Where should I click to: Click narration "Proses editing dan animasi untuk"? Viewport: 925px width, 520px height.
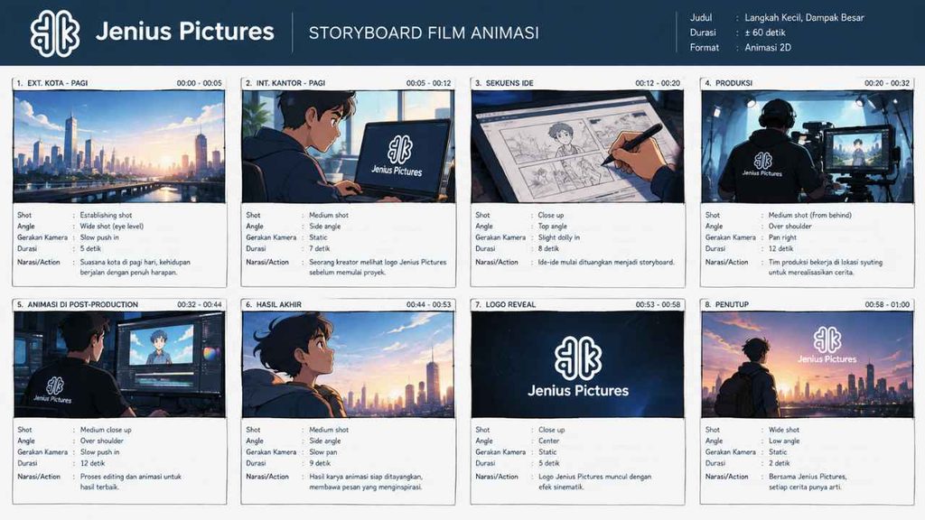point(131,477)
